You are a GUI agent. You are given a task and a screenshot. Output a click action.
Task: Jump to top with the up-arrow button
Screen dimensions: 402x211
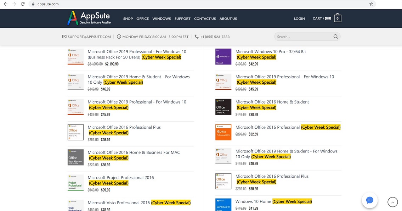click(x=392, y=202)
